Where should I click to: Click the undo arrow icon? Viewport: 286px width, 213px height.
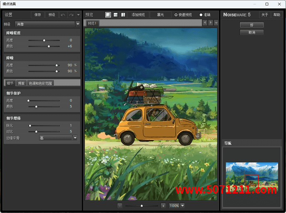pyautogui.click(x=63, y=15)
